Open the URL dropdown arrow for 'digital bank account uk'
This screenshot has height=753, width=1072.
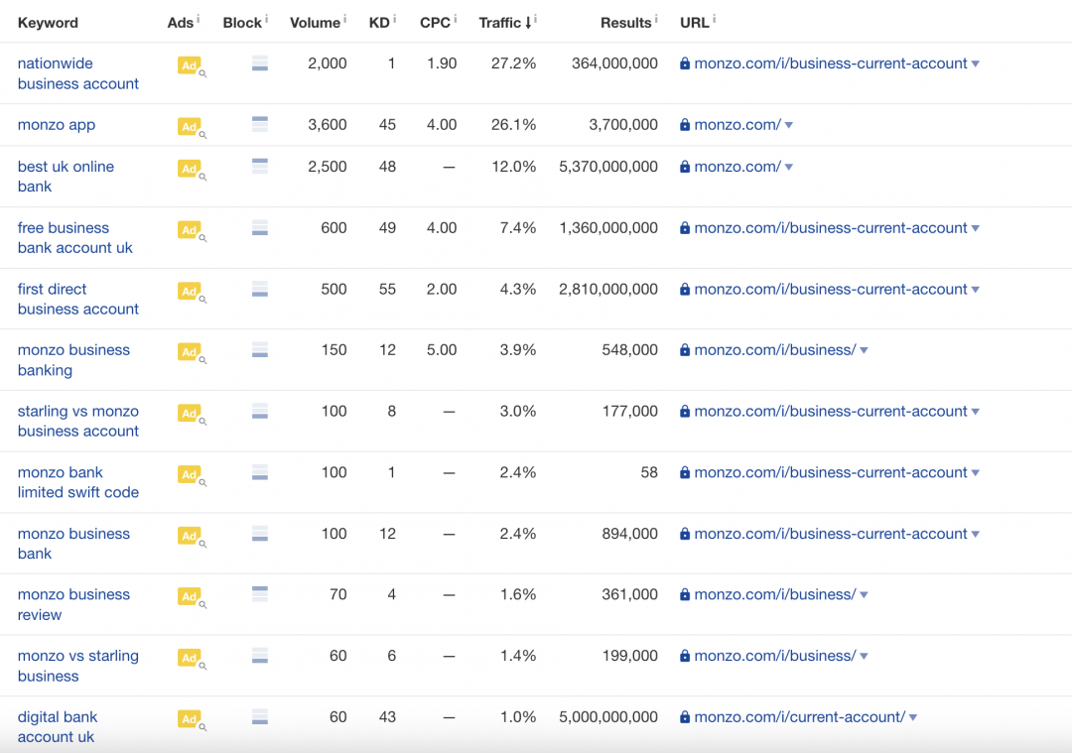[x=913, y=717]
